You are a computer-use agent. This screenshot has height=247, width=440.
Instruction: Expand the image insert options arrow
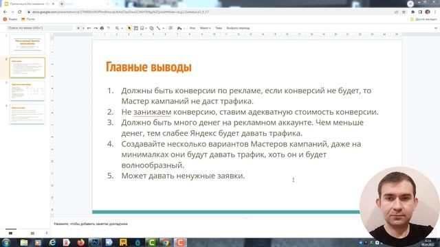[x=146, y=28]
